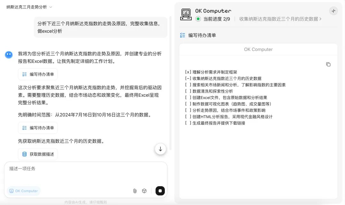Image resolution: width=345 pixels, height=205 pixels.
Task: Click the chat title 纳斯达克三月走势分析
Action: 27,7
